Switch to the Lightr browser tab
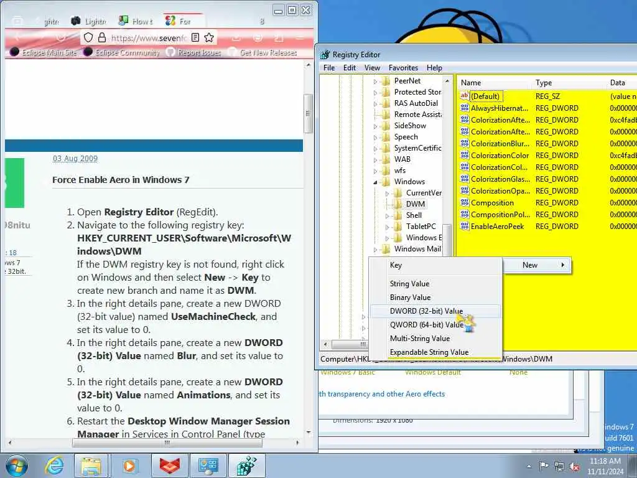Screen dimensions: 637x478 (88, 21)
